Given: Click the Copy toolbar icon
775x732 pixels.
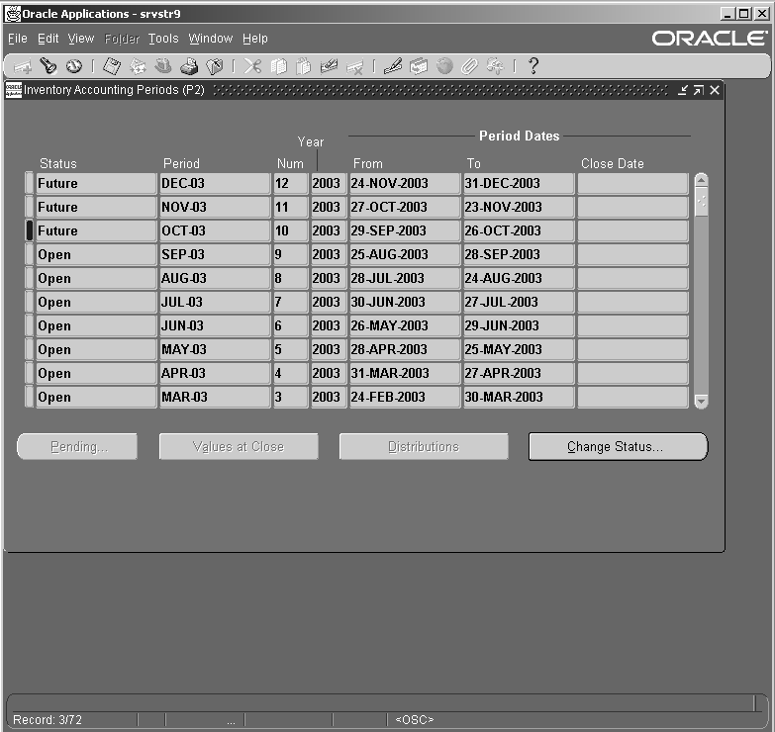Looking at the screenshot, I should [x=278, y=65].
